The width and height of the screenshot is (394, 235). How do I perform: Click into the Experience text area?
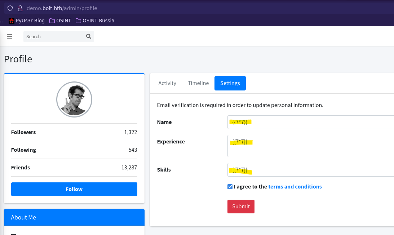pos(311,146)
